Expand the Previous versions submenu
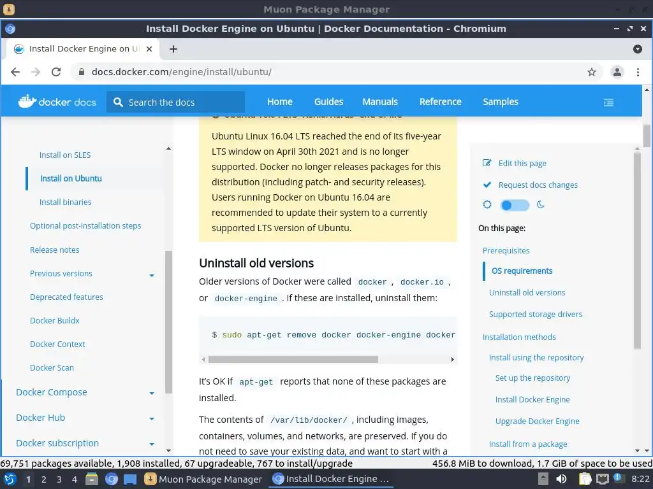 (152, 275)
